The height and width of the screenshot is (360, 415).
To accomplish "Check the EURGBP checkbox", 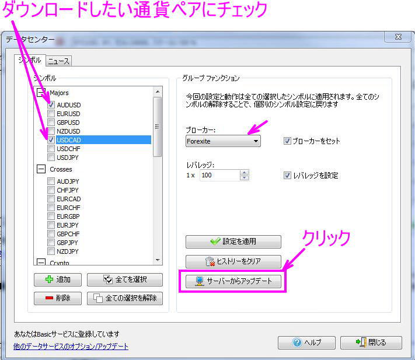I will [51, 216].
